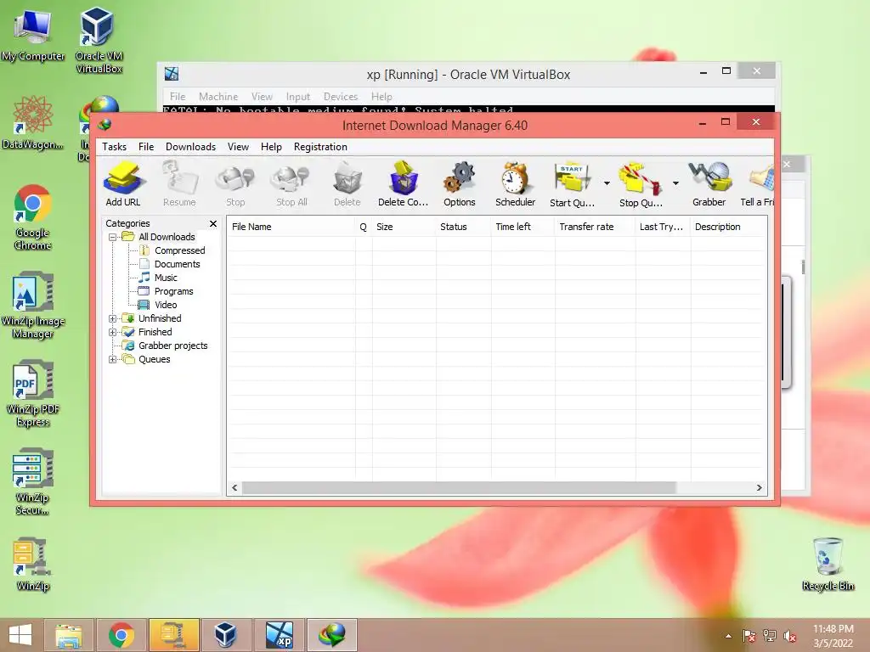Open Start Queue dropdown arrow
The image size is (870, 652).
point(607,183)
